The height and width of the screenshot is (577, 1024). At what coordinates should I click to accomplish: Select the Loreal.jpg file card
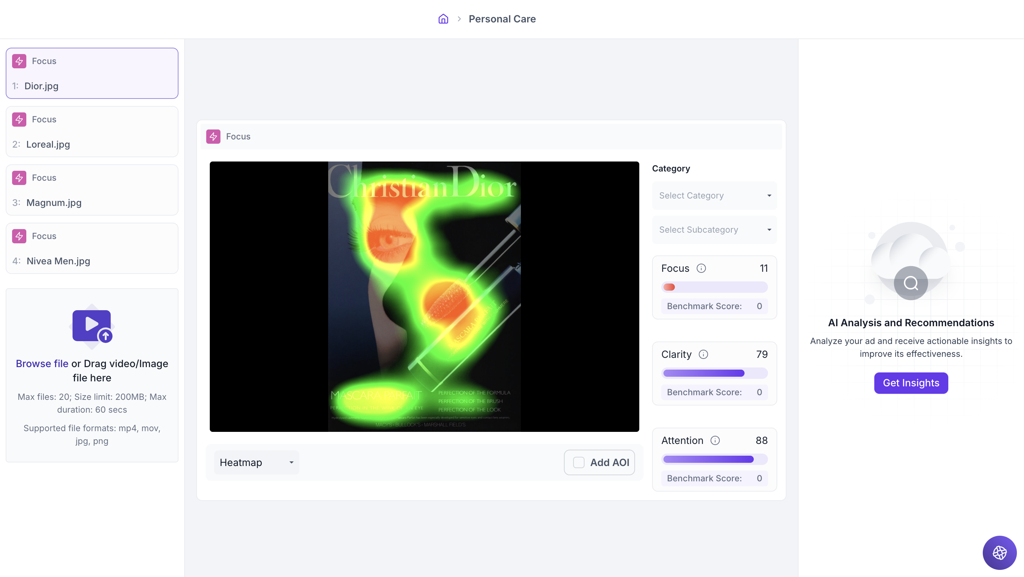click(x=92, y=132)
